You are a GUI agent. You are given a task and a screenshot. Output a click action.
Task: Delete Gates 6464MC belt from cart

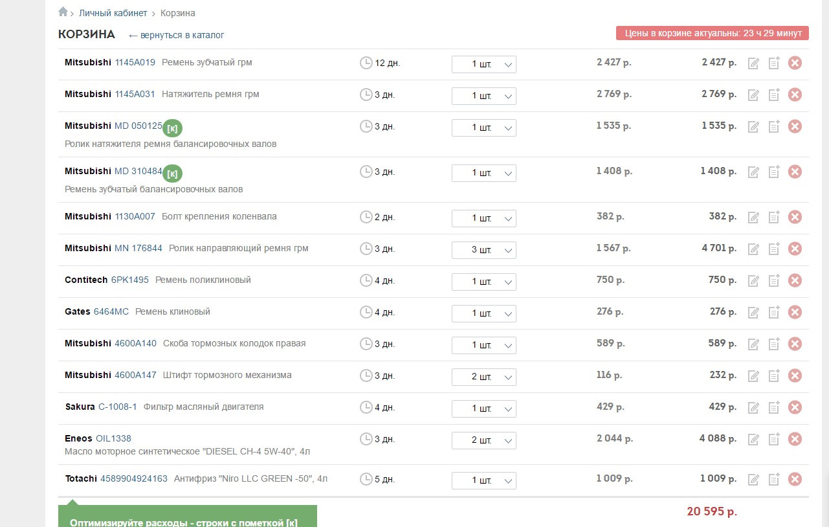click(795, 312)
